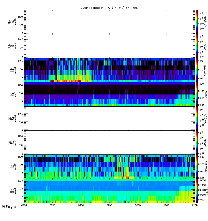Click the 100 y-axis label of thb fff eac34 panel
Image resolution: width=208 pixels, height=221 pixels.
21,25
